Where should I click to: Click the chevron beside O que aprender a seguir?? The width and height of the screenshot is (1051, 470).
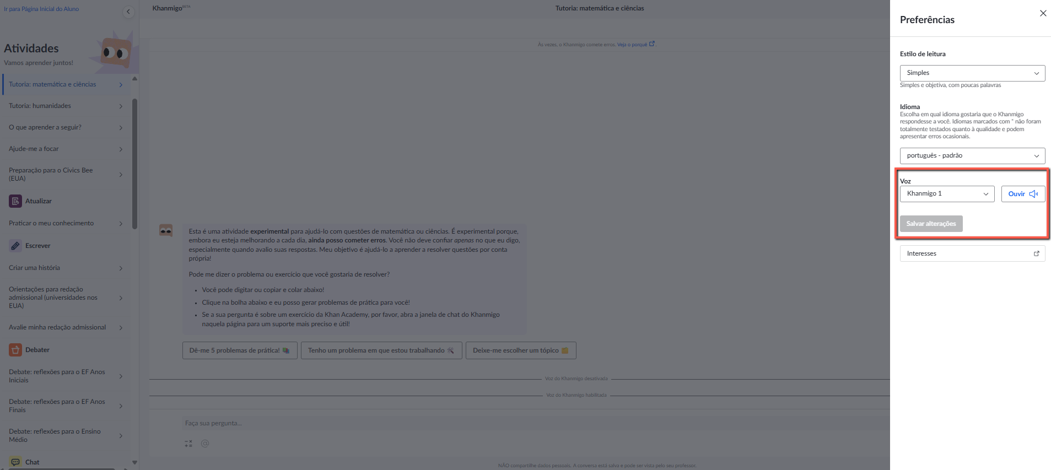coord(121,127)
